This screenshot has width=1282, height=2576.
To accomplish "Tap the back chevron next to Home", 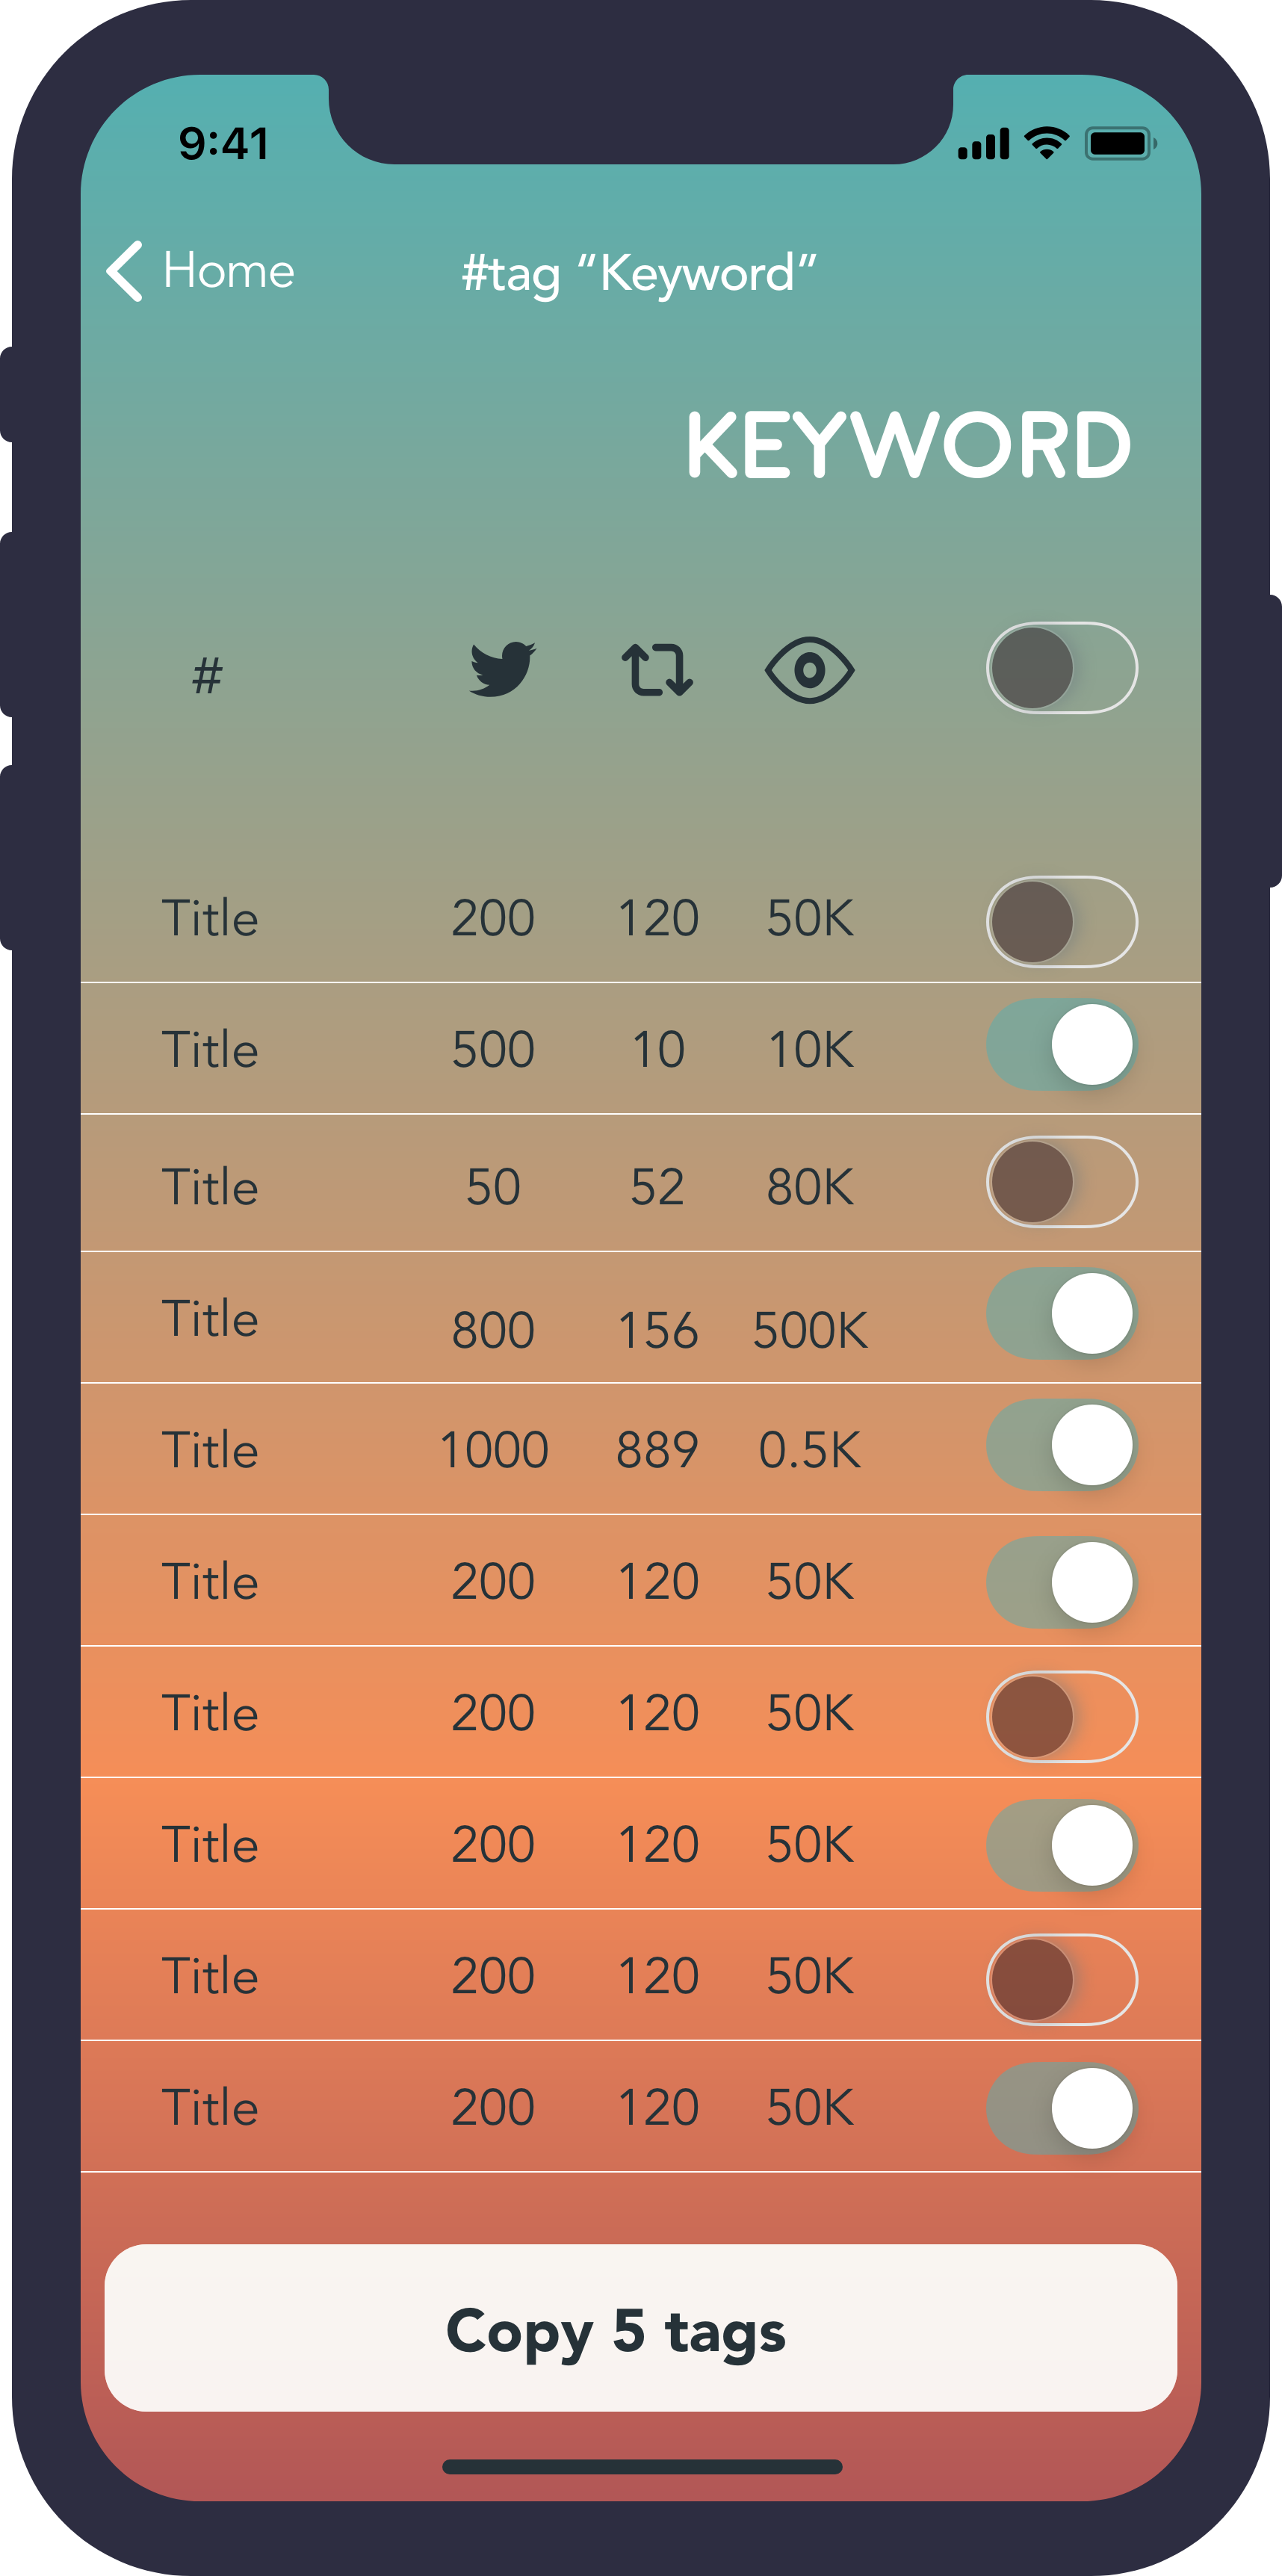I will (x=125, y=271).
